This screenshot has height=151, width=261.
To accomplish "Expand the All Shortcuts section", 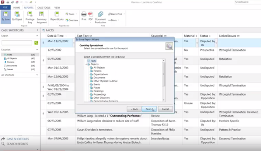I will [37, 75].
